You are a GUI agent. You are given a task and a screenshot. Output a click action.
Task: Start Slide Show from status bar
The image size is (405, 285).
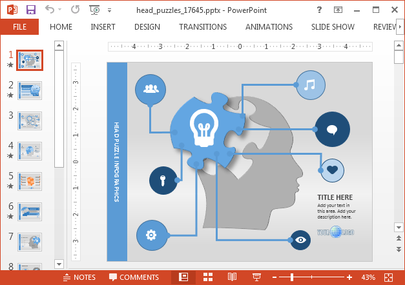(256, 277)
